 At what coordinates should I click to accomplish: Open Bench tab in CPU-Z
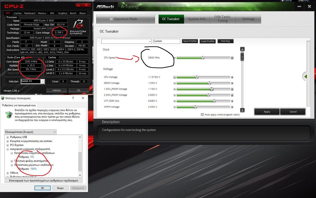click(x=73, y=13)
